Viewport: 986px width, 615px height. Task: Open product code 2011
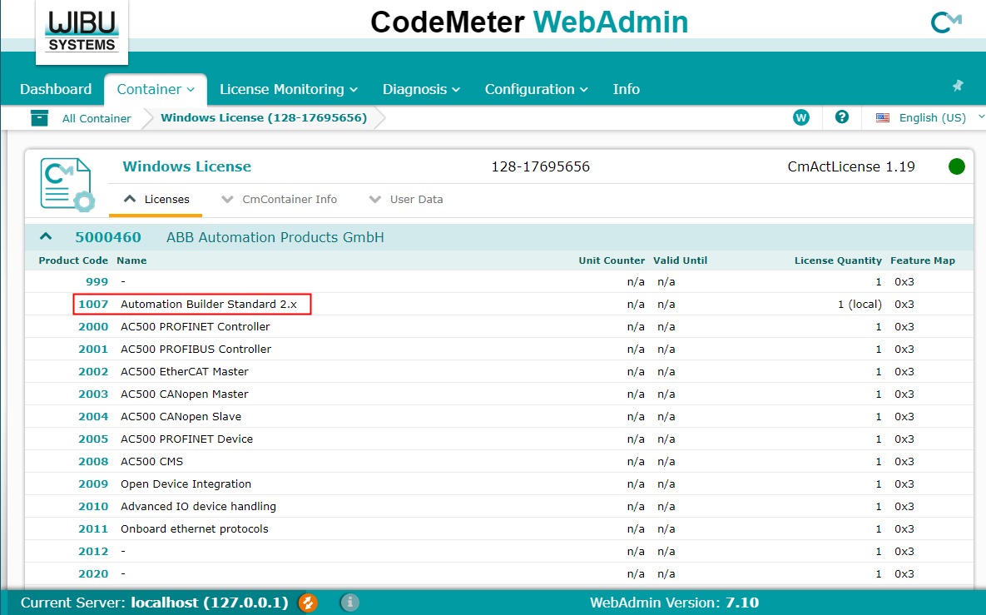93,528
